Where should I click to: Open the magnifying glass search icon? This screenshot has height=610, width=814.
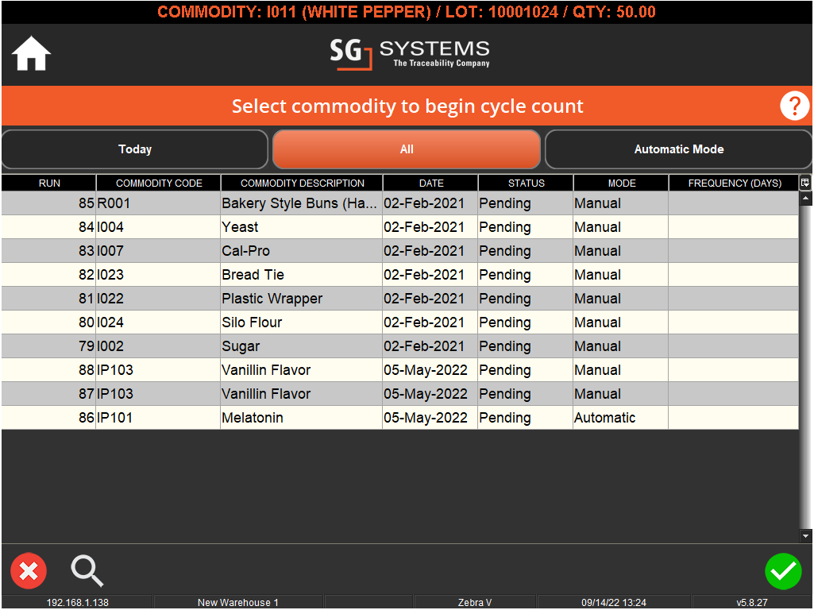(87, 570)
